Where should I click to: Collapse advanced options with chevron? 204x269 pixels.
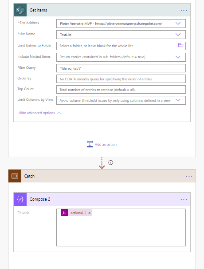coord(59,113)
